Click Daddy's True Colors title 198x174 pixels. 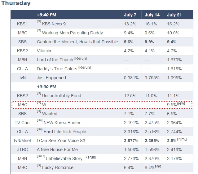pos(57,69)
